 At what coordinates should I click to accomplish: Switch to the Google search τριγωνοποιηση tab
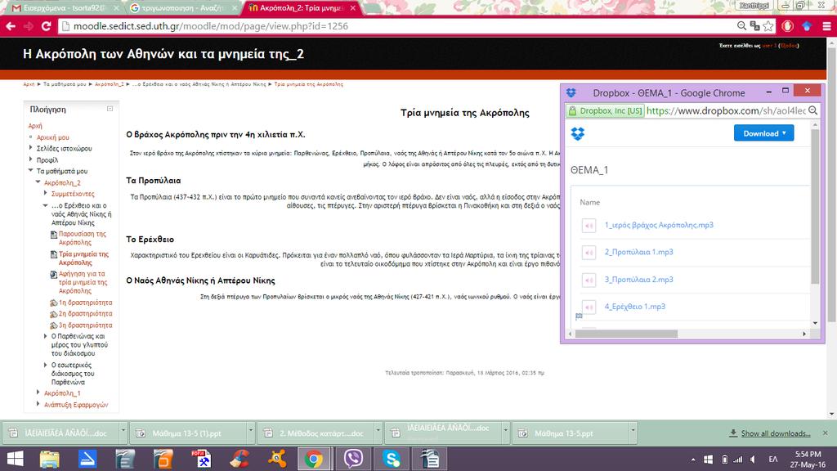click(x=181, y=8)
